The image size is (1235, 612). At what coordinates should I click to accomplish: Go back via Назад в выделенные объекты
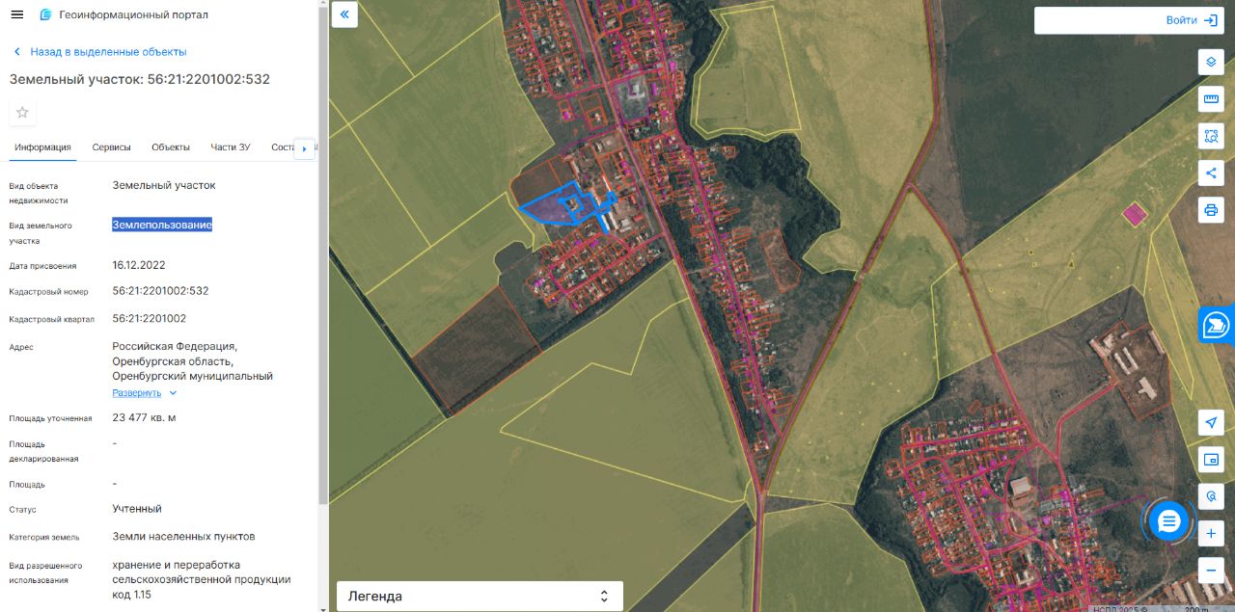click(99, 52)
